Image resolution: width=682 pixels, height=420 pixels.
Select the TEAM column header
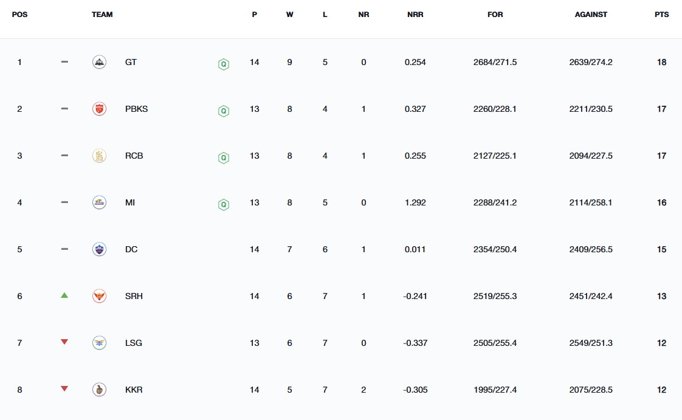pyautogui.click(x=102, y=15)
